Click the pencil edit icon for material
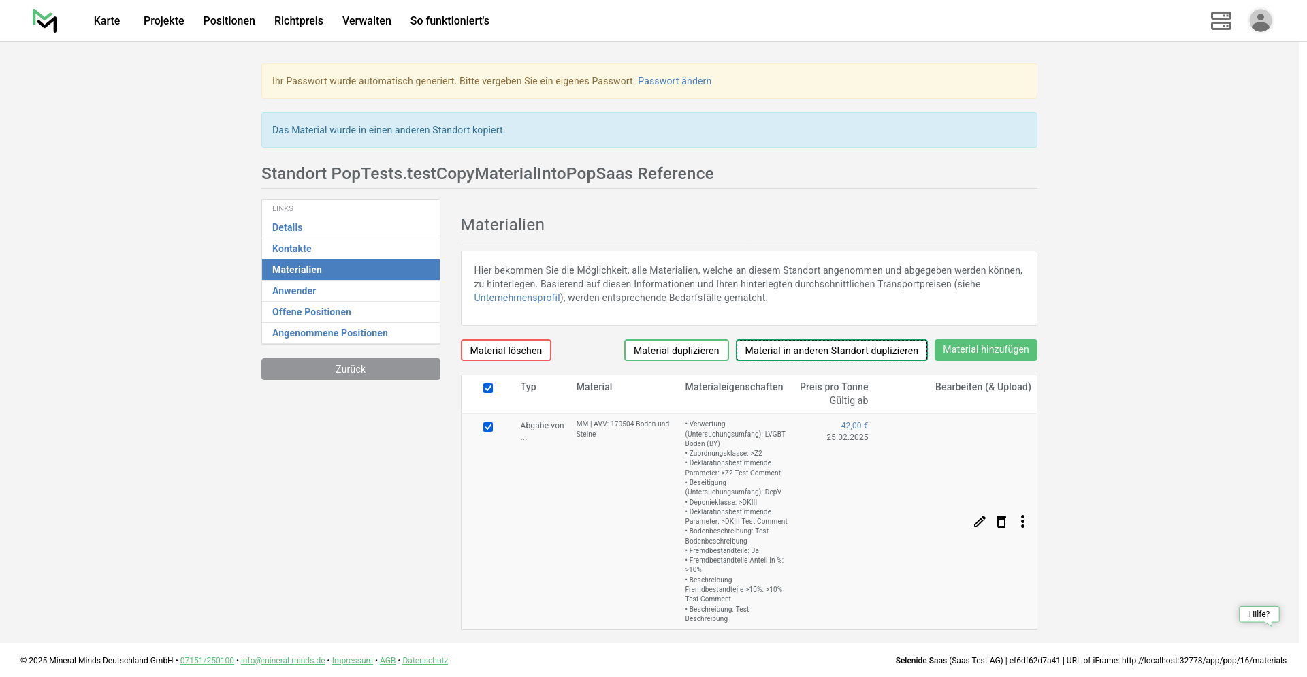Image resolution: width=1307 pixels, height=677 pixels. click(980, 522)
